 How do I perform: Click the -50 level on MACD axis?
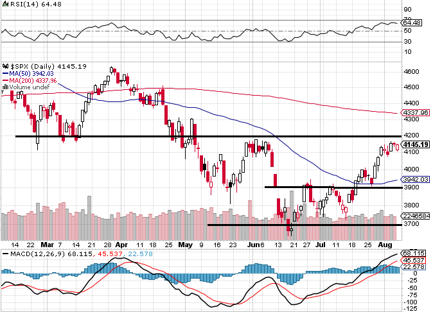(411, 288)
